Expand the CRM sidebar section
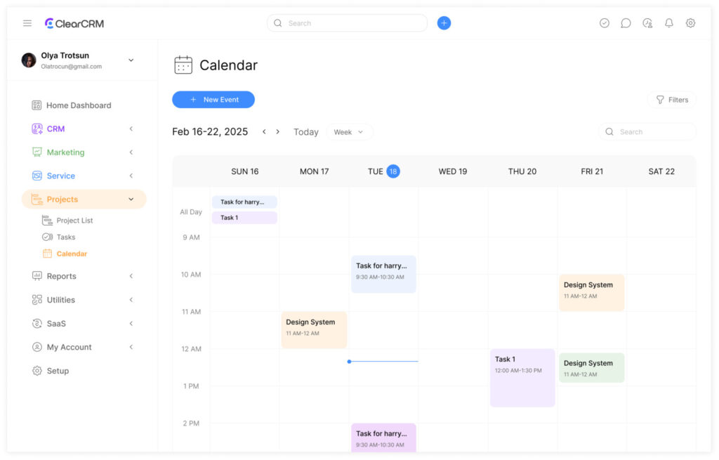The image size is (719, 460). (x=131, y=129)
